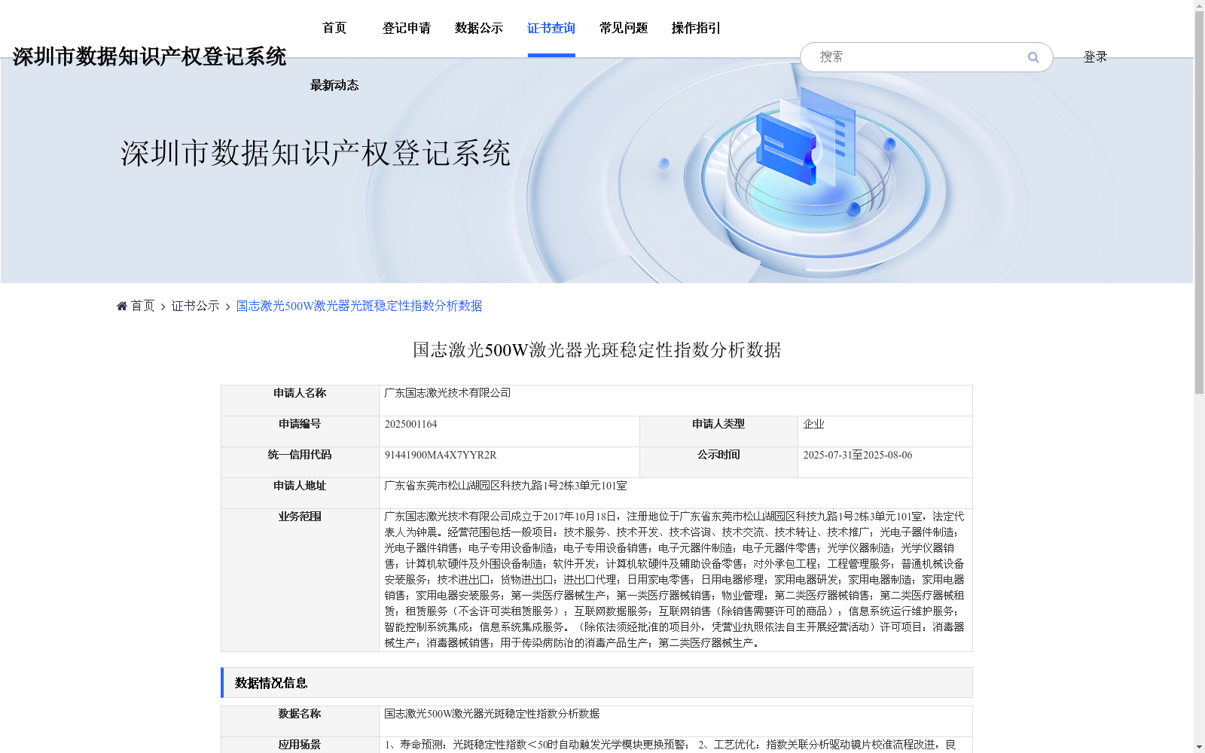
Task: Click the scrollbar up arrow
Action: tap(1199, 6)
